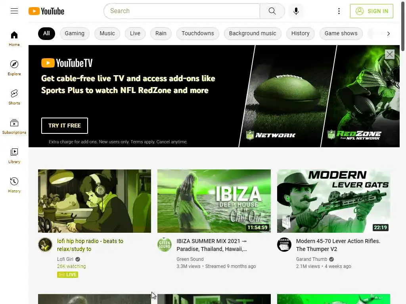Go to Home in sidebar

14,39
